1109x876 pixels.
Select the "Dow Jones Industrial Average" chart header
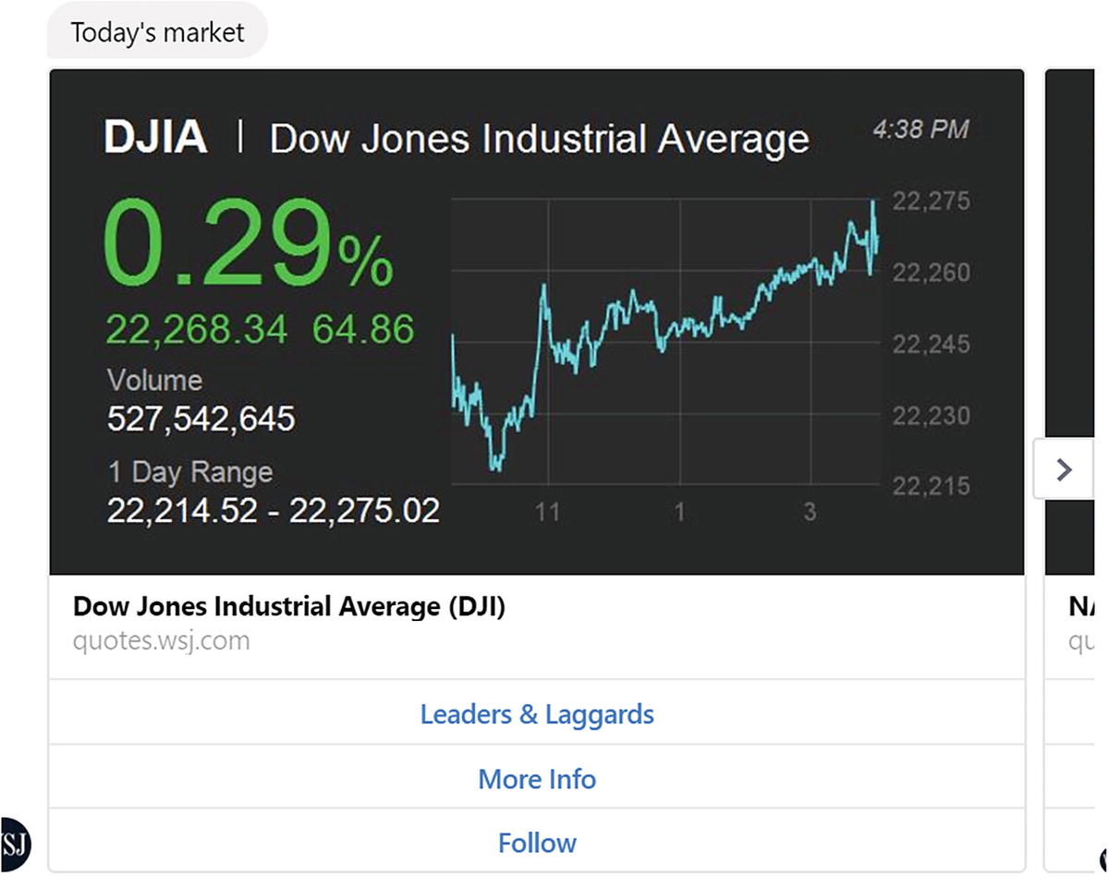pos(539,140)
